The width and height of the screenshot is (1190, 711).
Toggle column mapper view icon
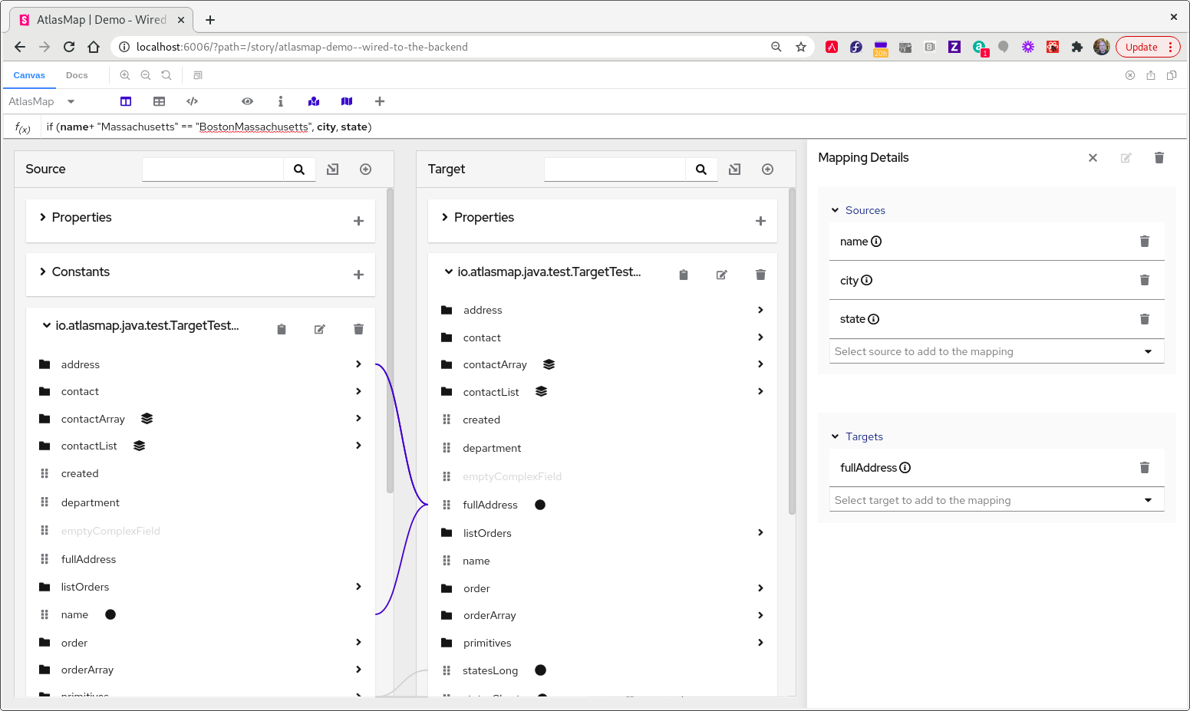[x=126, y=101]
